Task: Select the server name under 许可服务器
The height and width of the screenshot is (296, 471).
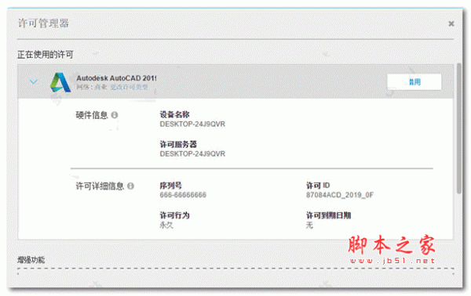Action: (x=192, y=153)
